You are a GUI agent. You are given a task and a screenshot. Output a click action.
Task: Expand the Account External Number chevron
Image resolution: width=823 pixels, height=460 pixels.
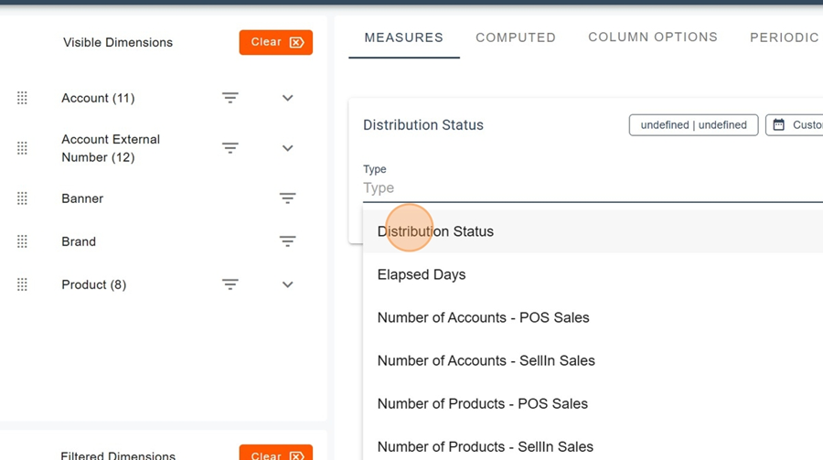click(x=287, y=148)
